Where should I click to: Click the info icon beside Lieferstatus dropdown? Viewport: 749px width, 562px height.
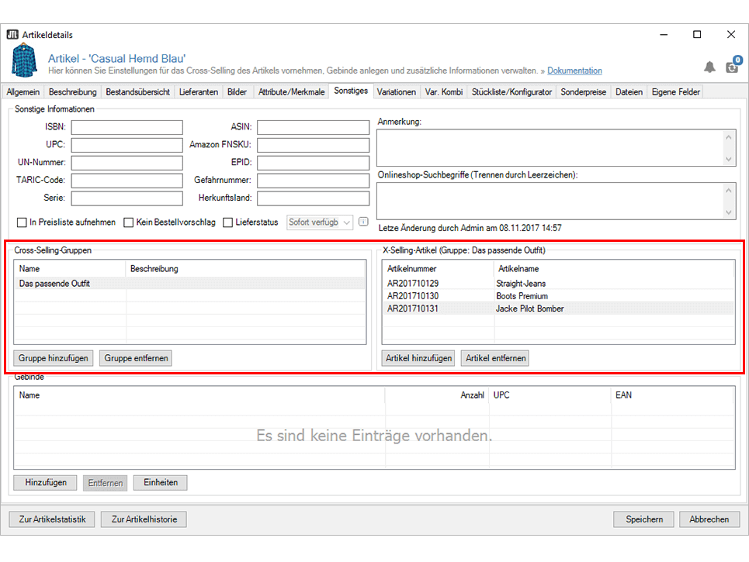click(362, 222)
